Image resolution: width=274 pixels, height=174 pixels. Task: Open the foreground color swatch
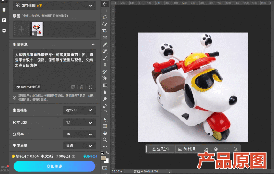pyautogui.click(x=104, y=158)
